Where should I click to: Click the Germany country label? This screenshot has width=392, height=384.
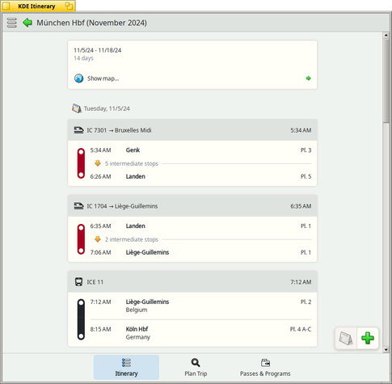(x=138, y=337)
